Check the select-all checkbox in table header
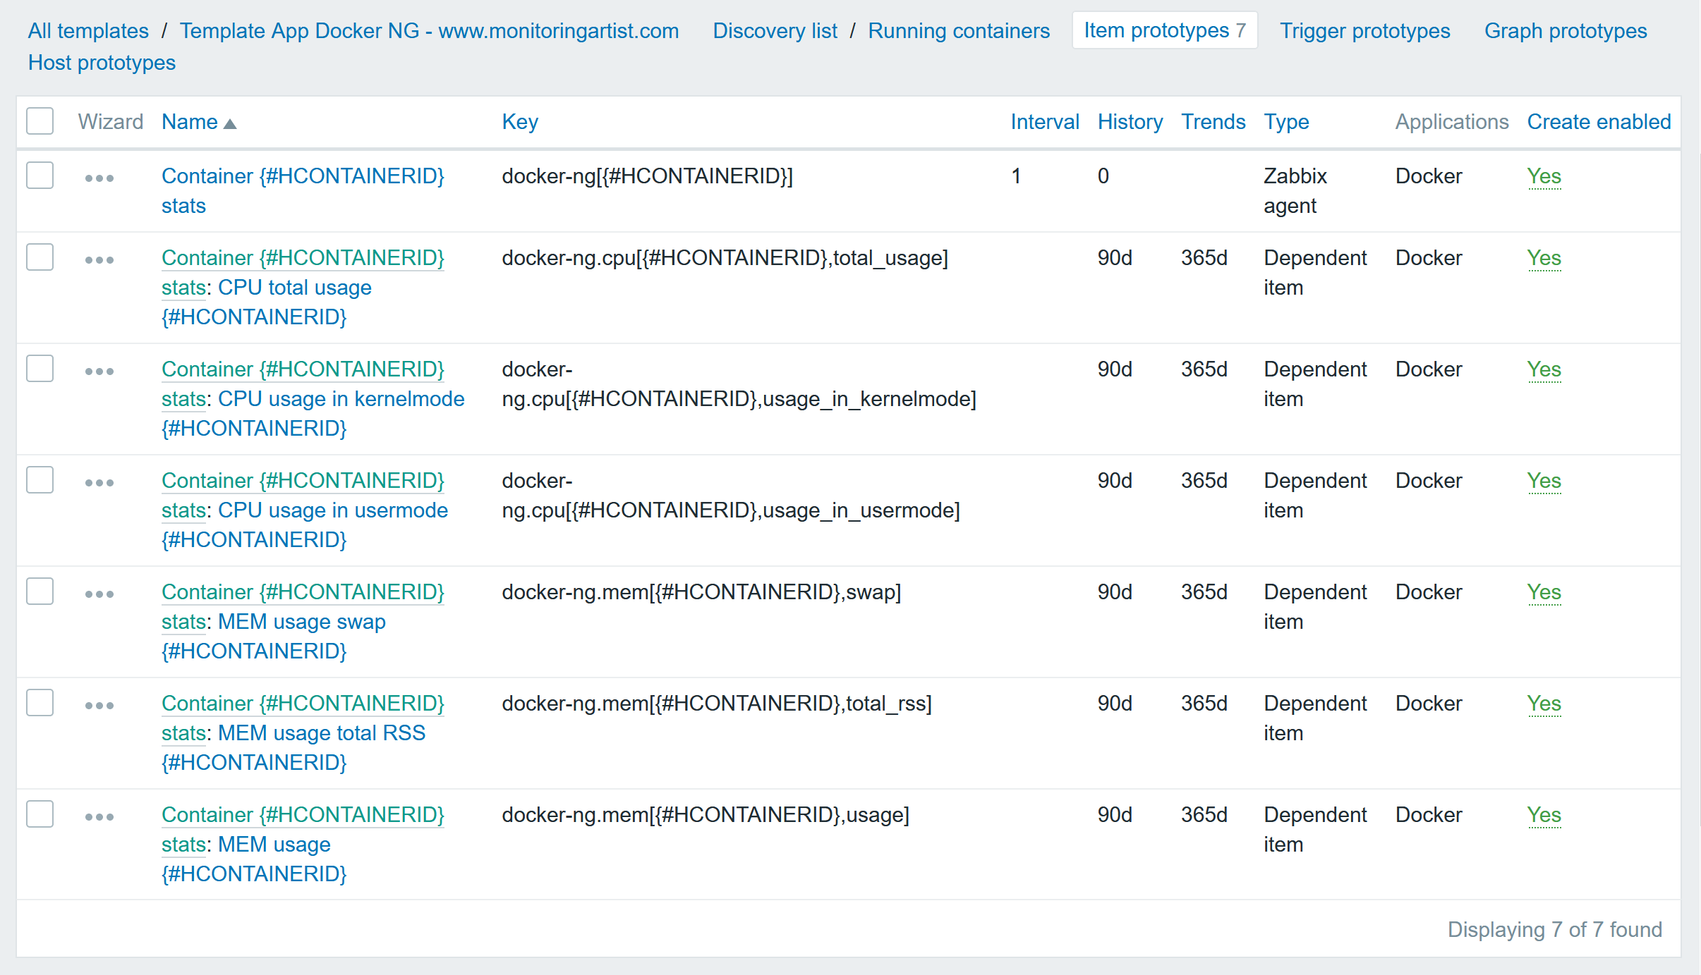 (x=40, y=121)
